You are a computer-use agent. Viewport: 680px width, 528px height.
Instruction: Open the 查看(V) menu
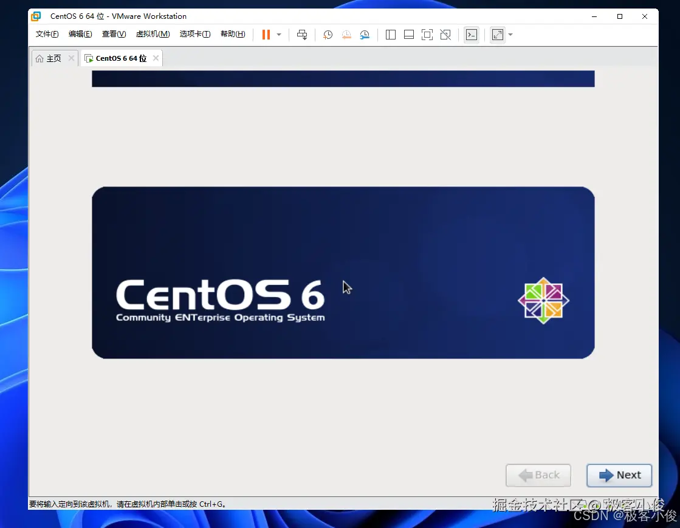[114, 34]
